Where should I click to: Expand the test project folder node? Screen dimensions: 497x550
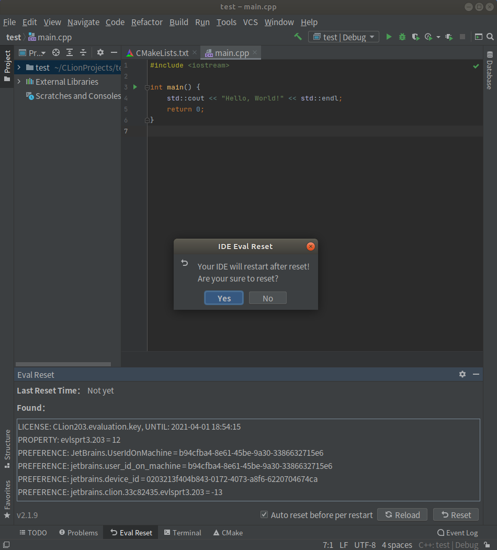(19, 68)
